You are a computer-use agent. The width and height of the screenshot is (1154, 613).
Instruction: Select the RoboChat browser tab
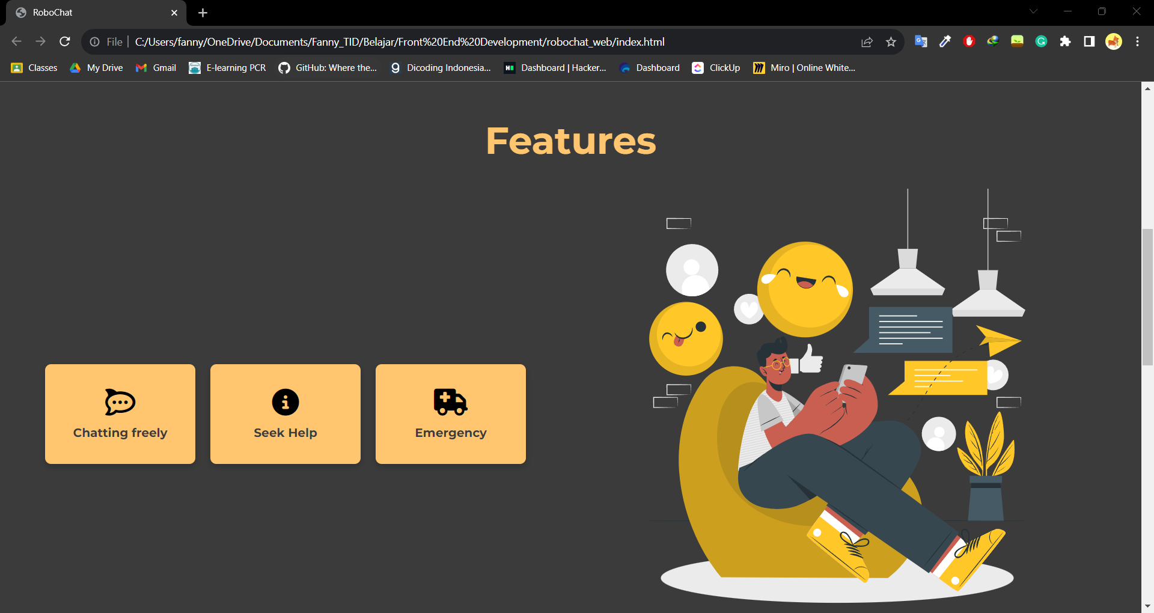(84, 12)
